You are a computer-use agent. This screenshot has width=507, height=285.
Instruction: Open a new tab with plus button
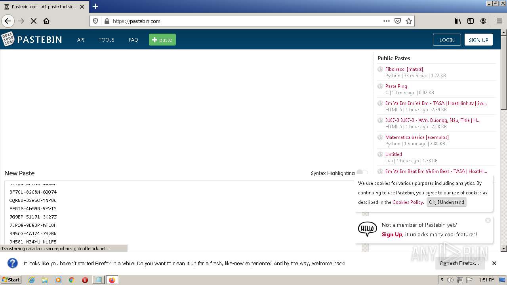click(95, 6)
